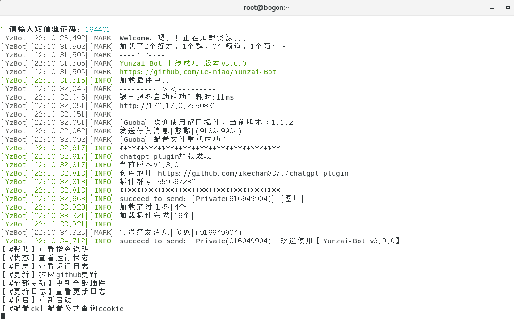Image resolution: width=514 pixels, height=319 pixels.
Task: Click the Welcome 正在加载资源 log line
Action: pyautogui.click(x=183, y=38)
